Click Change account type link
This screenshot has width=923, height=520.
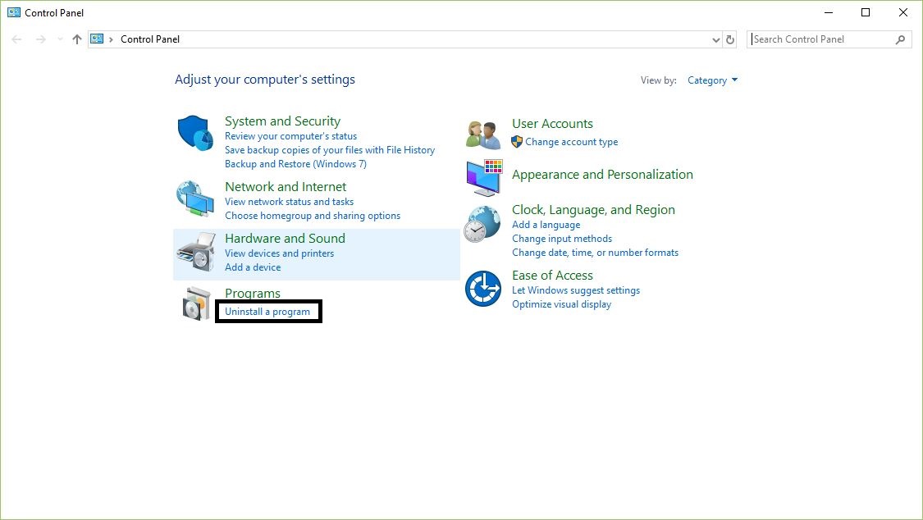point(572,142)
